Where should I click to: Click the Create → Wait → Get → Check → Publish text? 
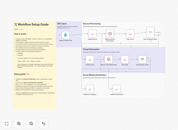click(29, 61)
